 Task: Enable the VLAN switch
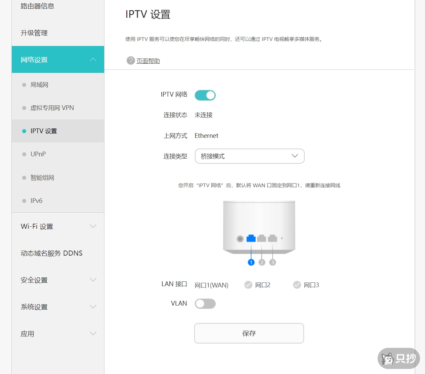pos(205,304)
